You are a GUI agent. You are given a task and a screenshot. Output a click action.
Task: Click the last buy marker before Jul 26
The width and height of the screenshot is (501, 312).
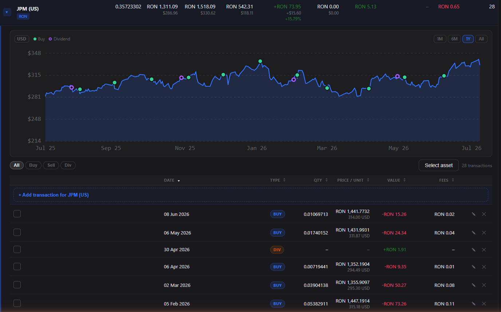click(x=444, y=76)
